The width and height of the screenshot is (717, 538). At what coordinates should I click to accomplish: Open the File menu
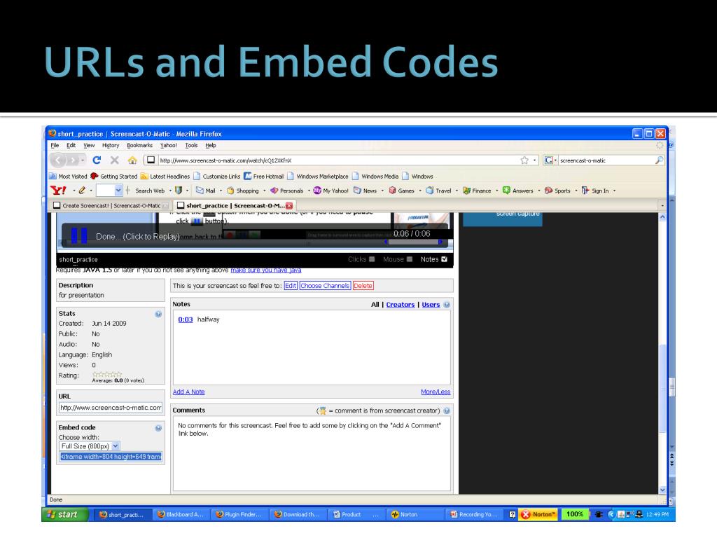pos(55,146)
